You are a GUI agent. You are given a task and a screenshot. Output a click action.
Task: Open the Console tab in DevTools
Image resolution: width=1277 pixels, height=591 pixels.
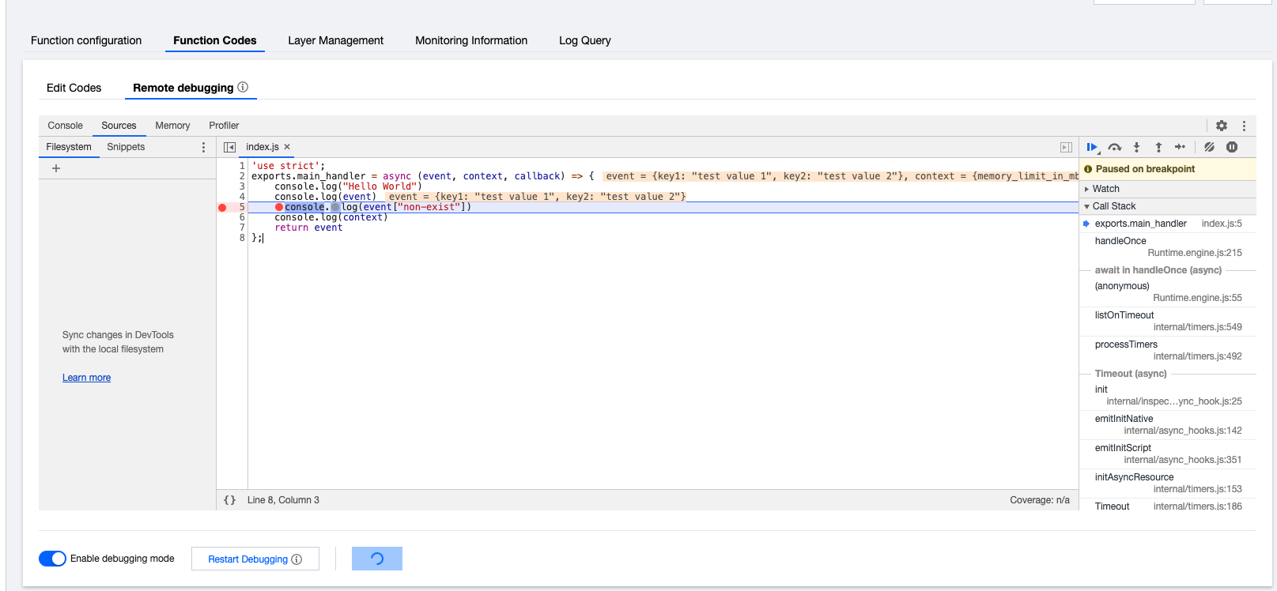65,126
